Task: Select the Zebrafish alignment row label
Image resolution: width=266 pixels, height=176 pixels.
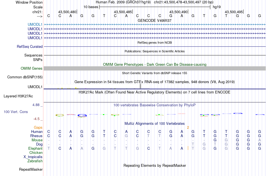Action: (x=35, y=161)
